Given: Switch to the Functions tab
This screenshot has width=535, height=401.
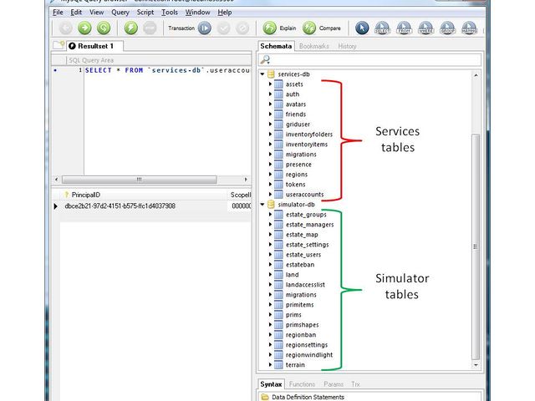Looking at the screenshot, I should [302, 384].
